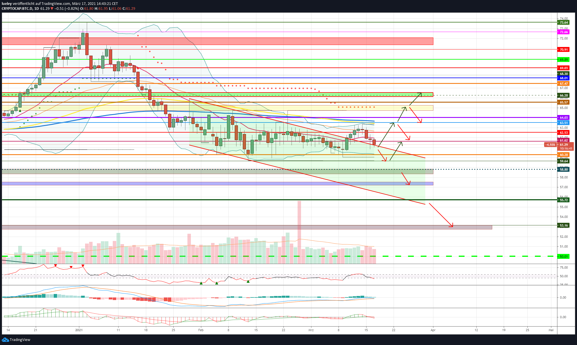Click the orange 60.28 price label
The width and height of the screenshot is (577, 345).
(x=563, y=155)
